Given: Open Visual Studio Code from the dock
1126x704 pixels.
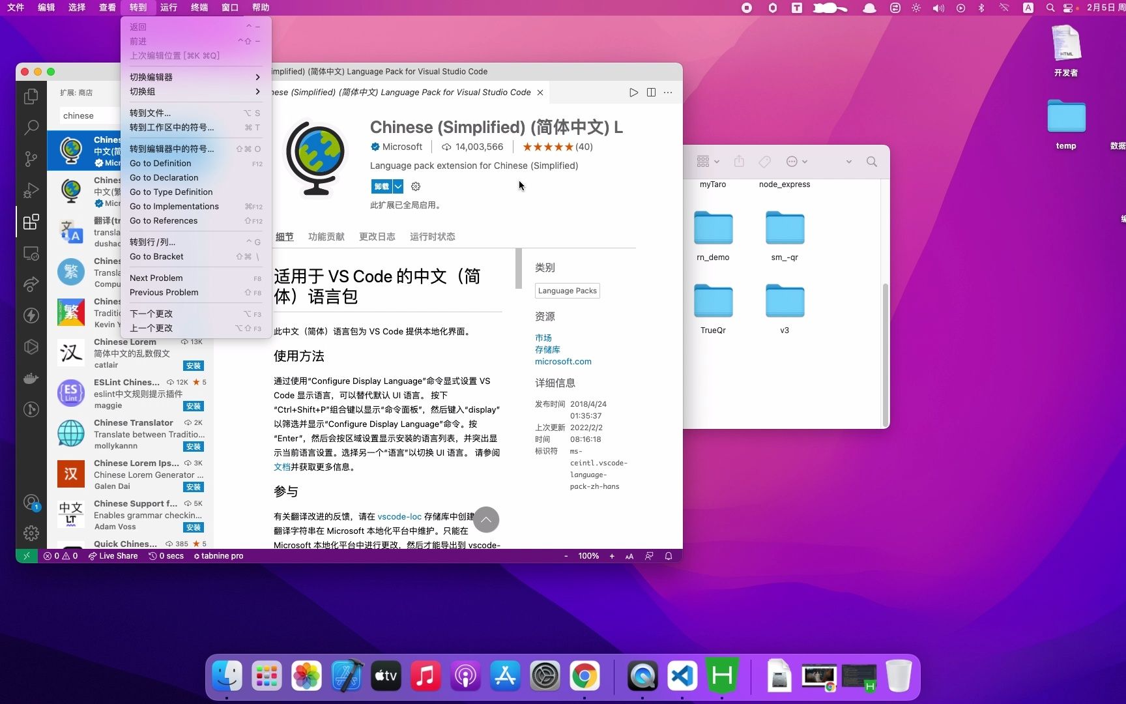Looking at the screenshot, I should click(x=682, y=676).
